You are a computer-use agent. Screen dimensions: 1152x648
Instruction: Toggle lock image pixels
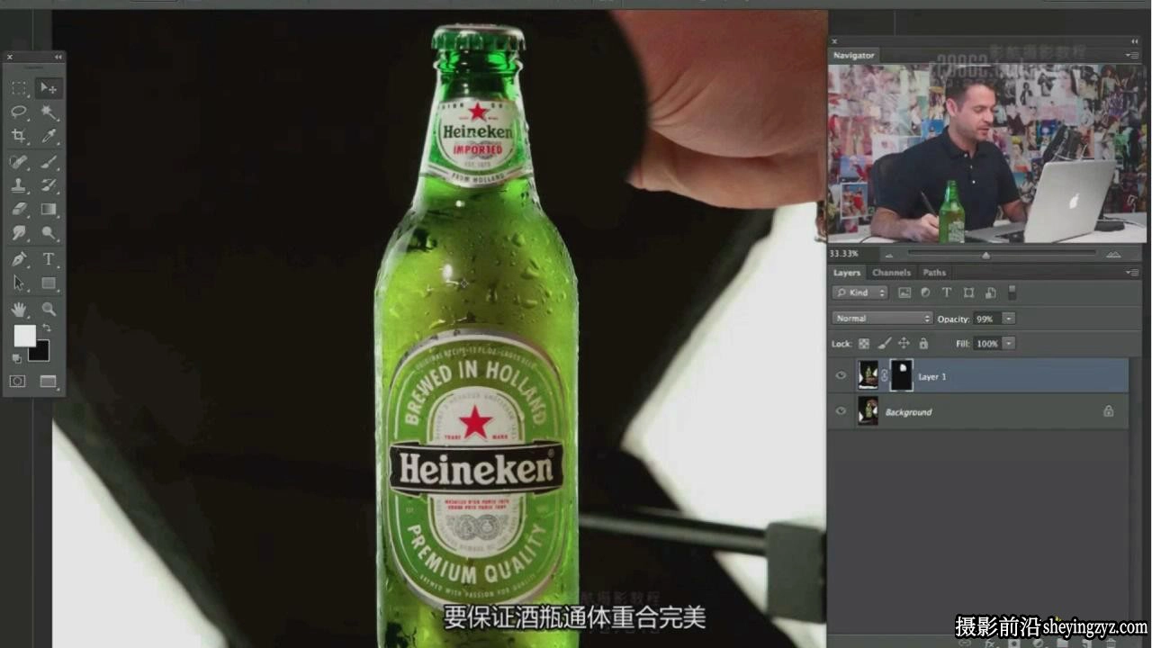(x=885, y=344)
